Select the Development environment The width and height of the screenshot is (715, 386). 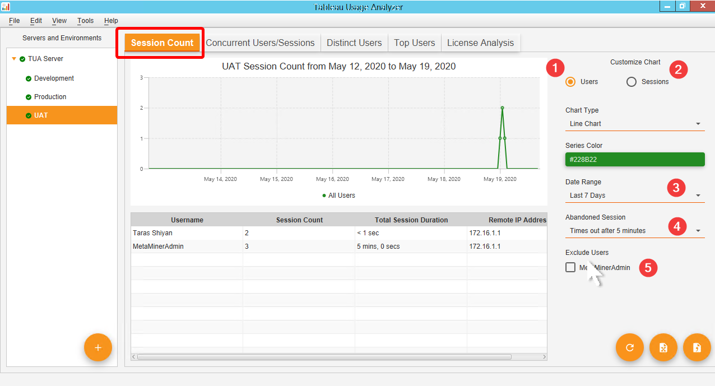point(62,78)
